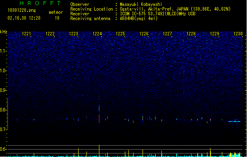Click the 0.9 kHz axis label
This screenshot has width=247, height=157.
tap(4, 90)
